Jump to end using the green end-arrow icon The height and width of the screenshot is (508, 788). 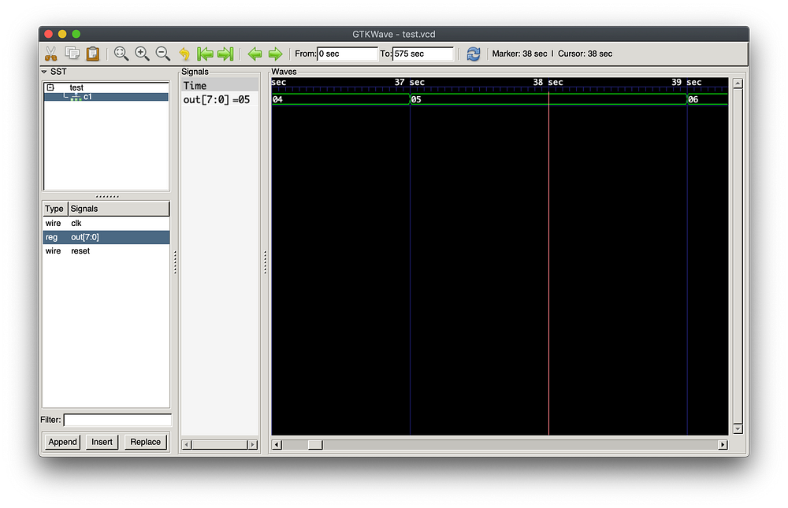225,54
